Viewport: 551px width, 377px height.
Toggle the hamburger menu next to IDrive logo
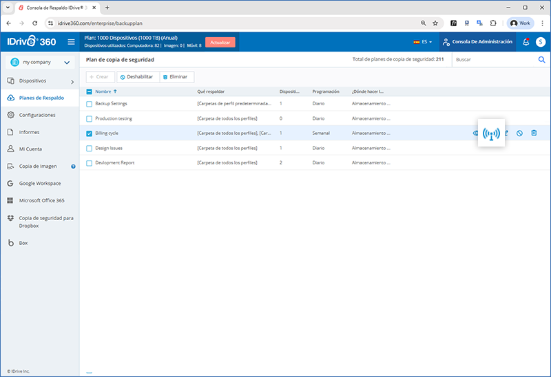point(71,42)
